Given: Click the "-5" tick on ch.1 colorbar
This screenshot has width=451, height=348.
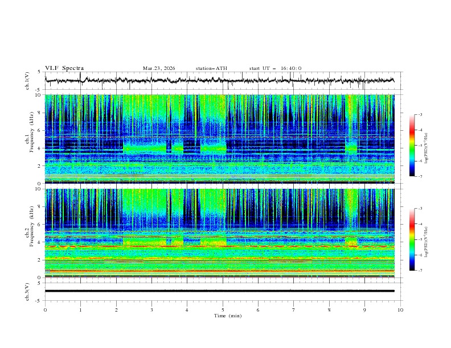Looking at the screenshot, I should (420, 146).
